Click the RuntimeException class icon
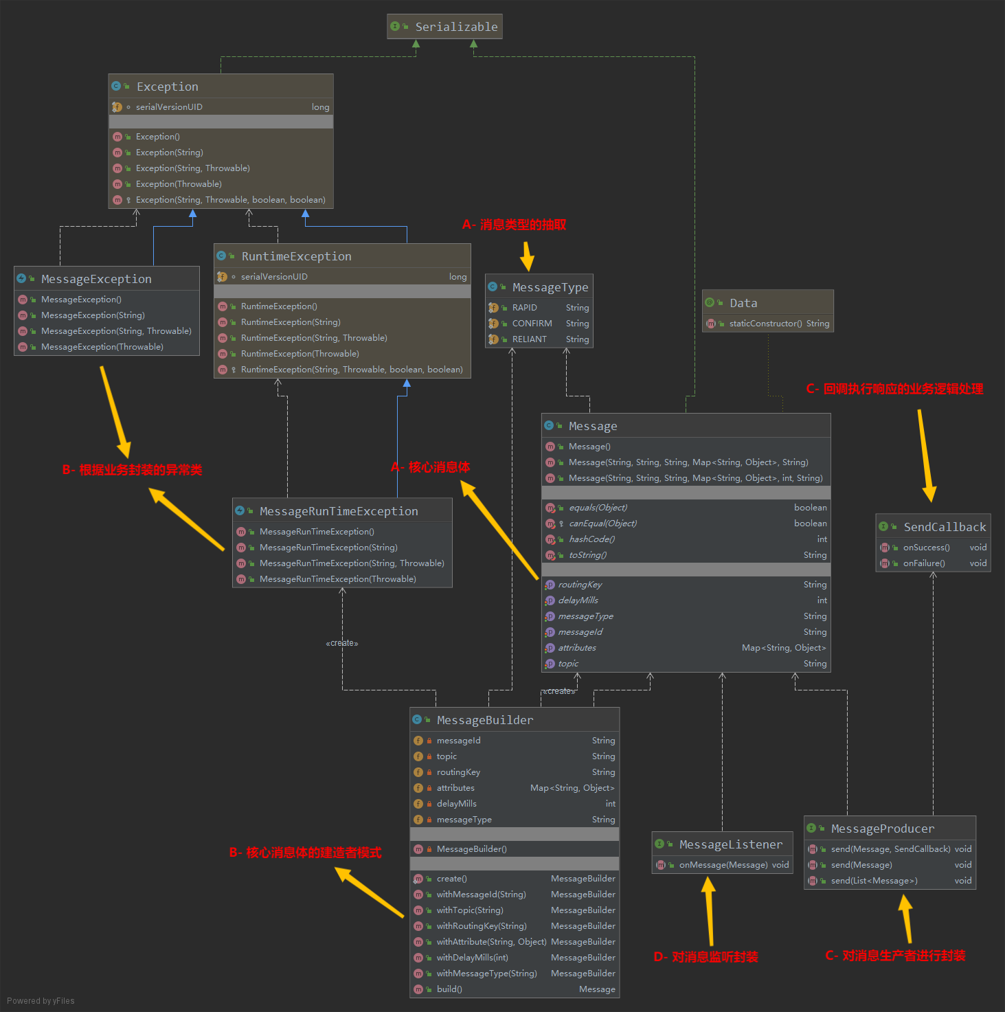1005x1012 pixels. coord(221,256)
